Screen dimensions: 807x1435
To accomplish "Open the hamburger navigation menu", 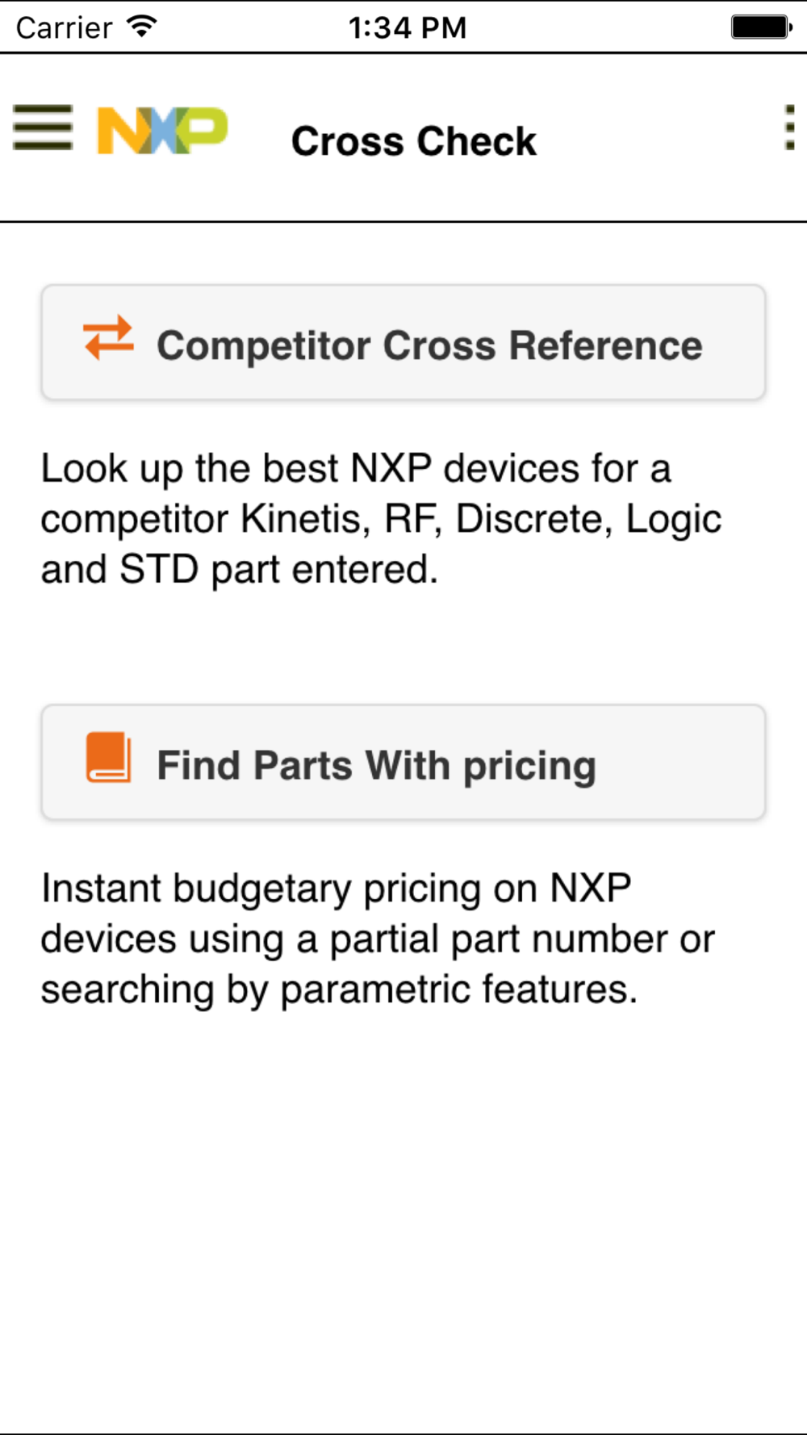I will 43,128.
